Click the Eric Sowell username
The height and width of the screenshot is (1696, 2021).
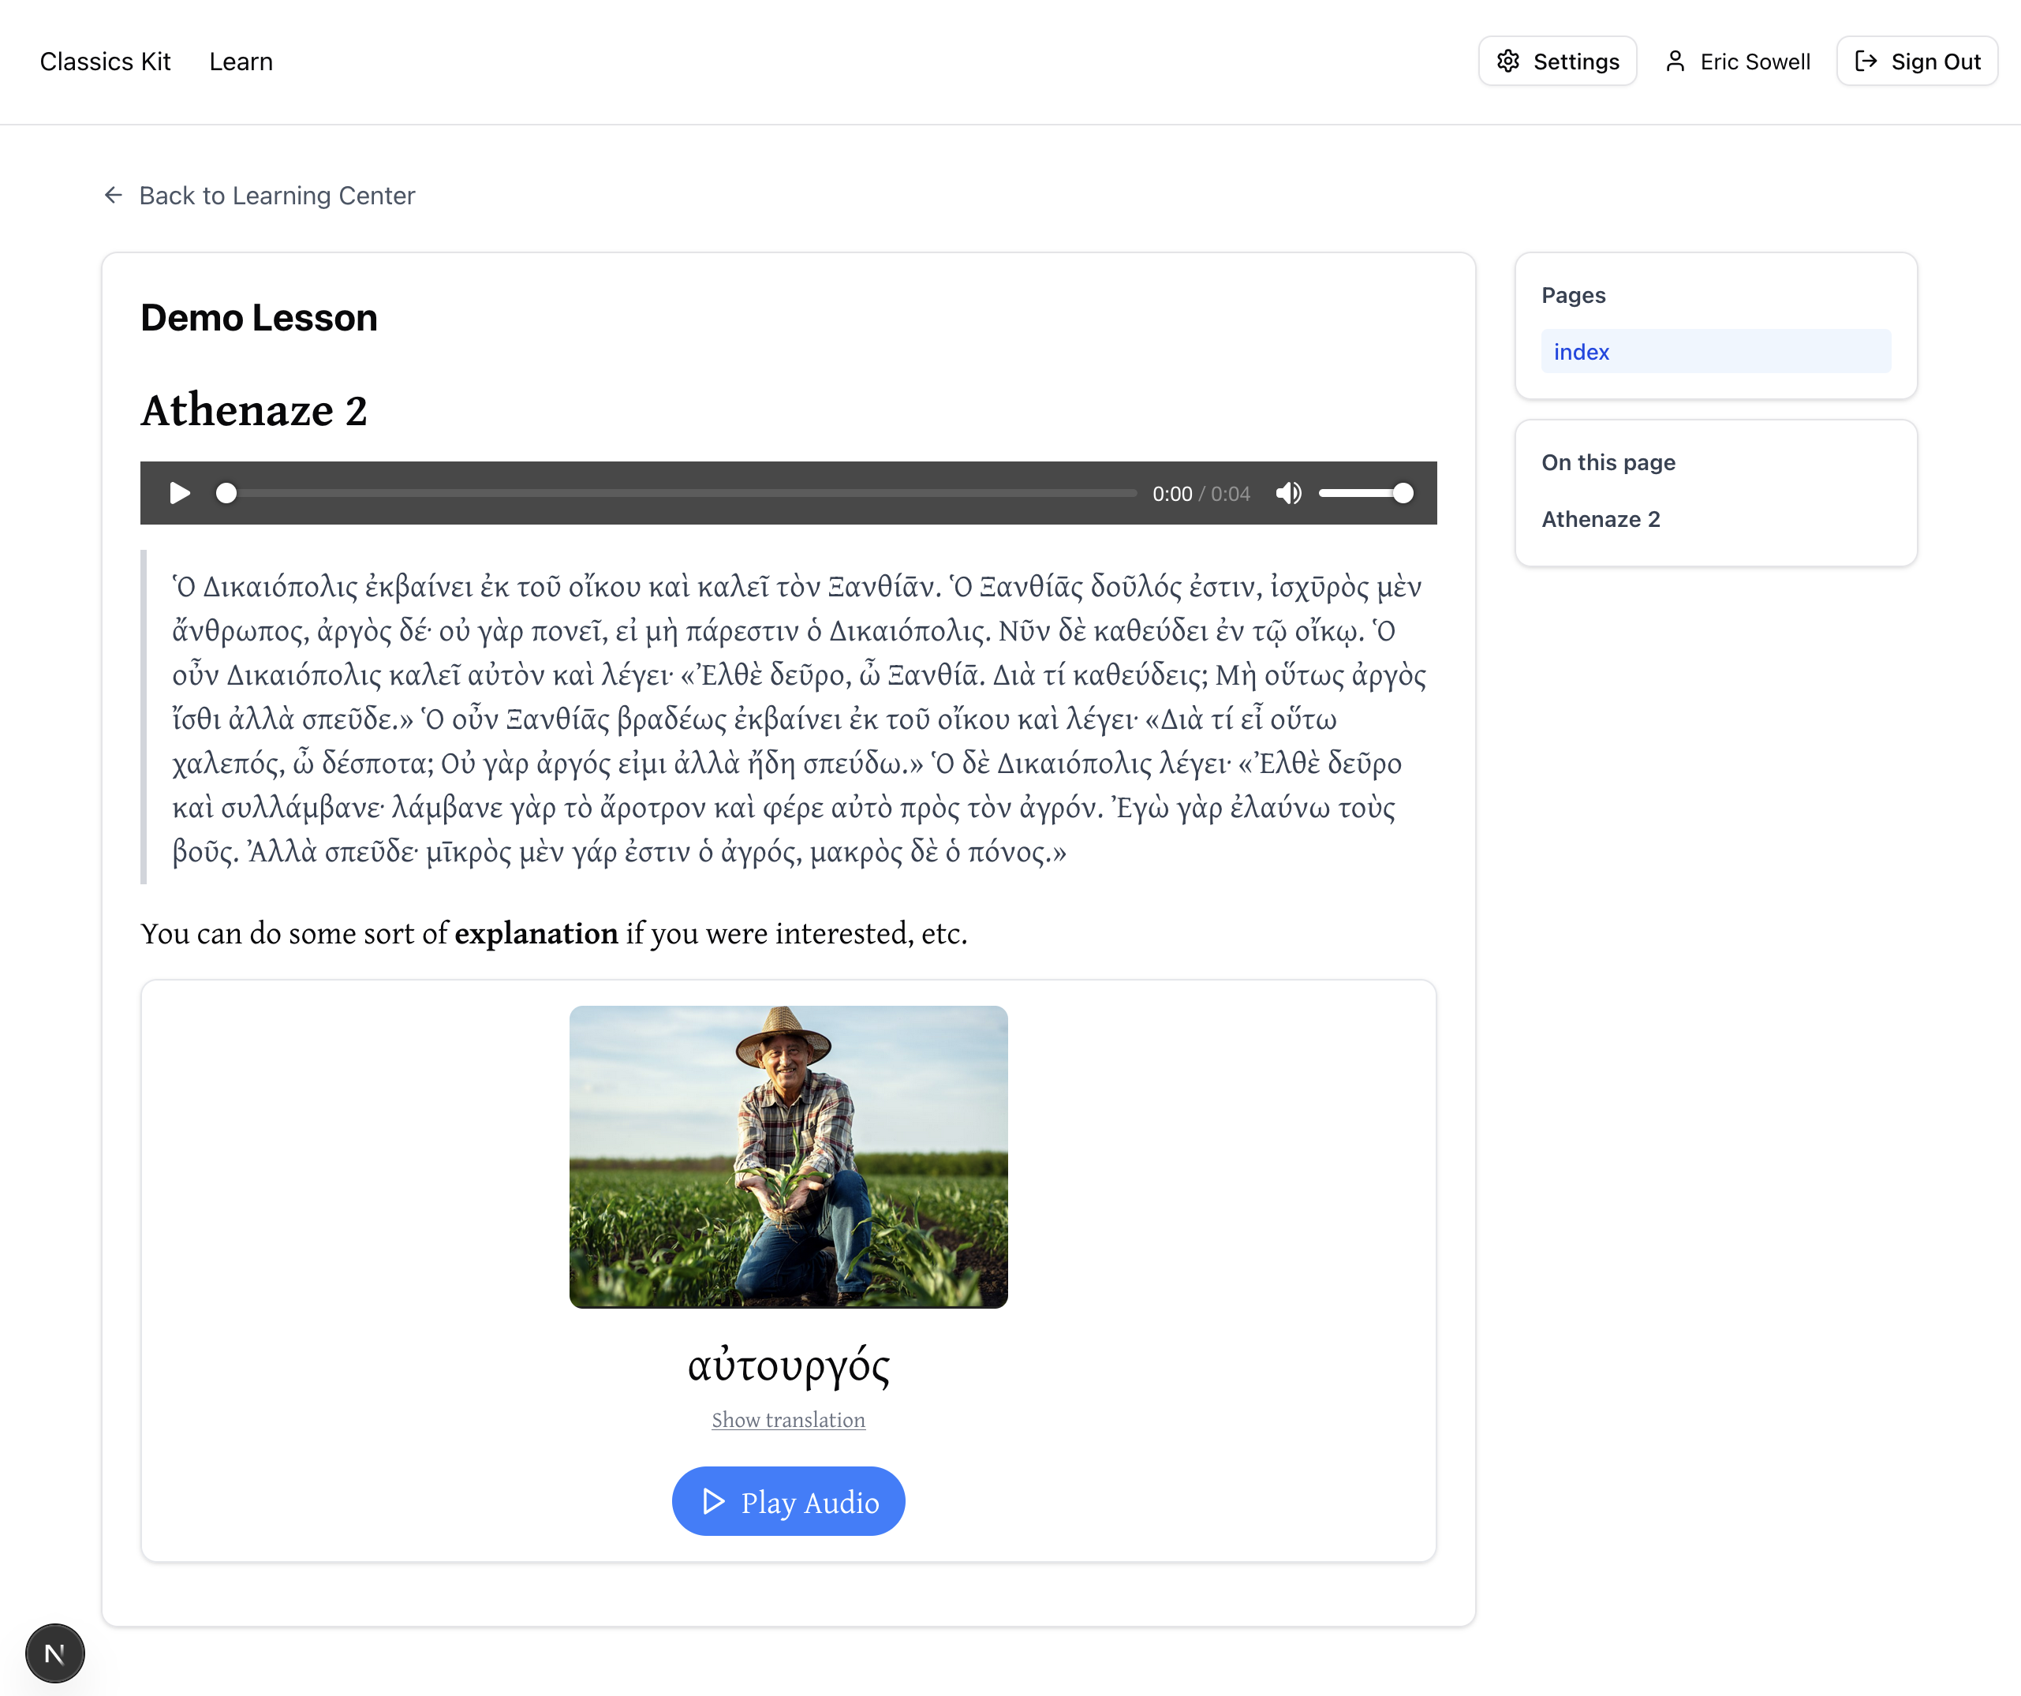[x=1754, y=62]
